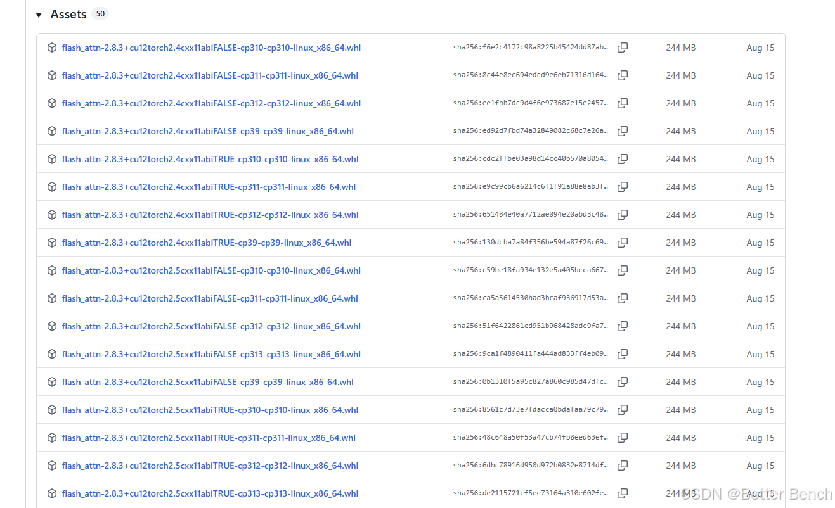Screen dimensions: 835x508
Task: Click the Assets count badge "50"
Action: (100, 13)
